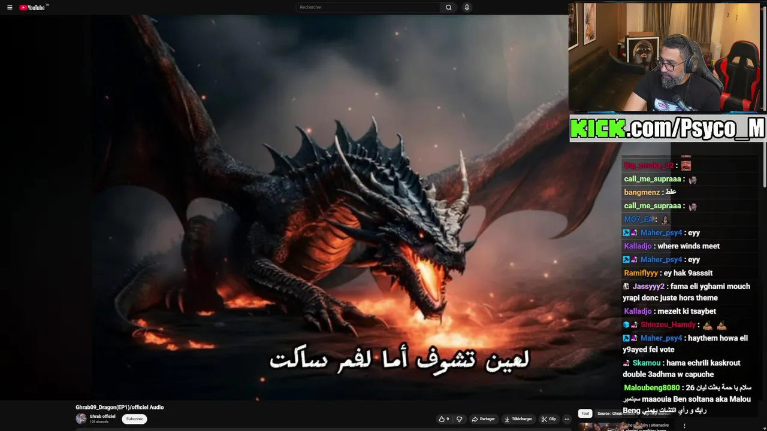The width and height of the screenshot is (767, 431).
Task: Click the badge icon before Shinzou_Hamdy
Action: 626,324
